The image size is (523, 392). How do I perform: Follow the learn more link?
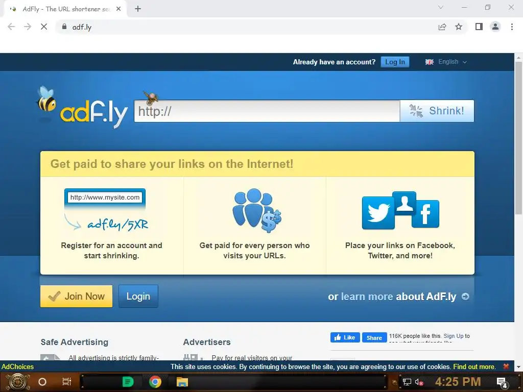click(x=367, y=297)
